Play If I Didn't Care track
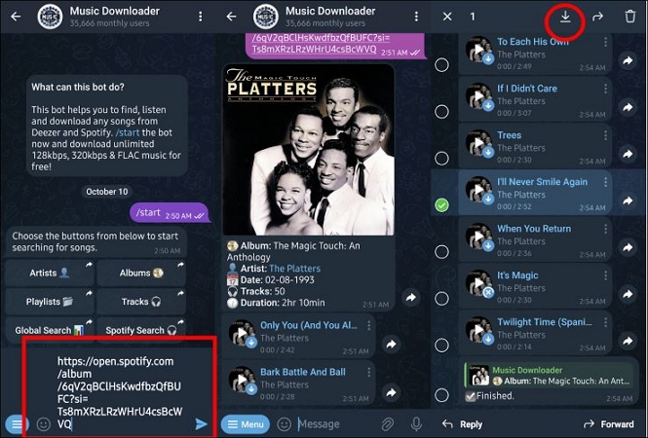Image resolution: width=648 pixels, height=438 pixels. point(478,95)
